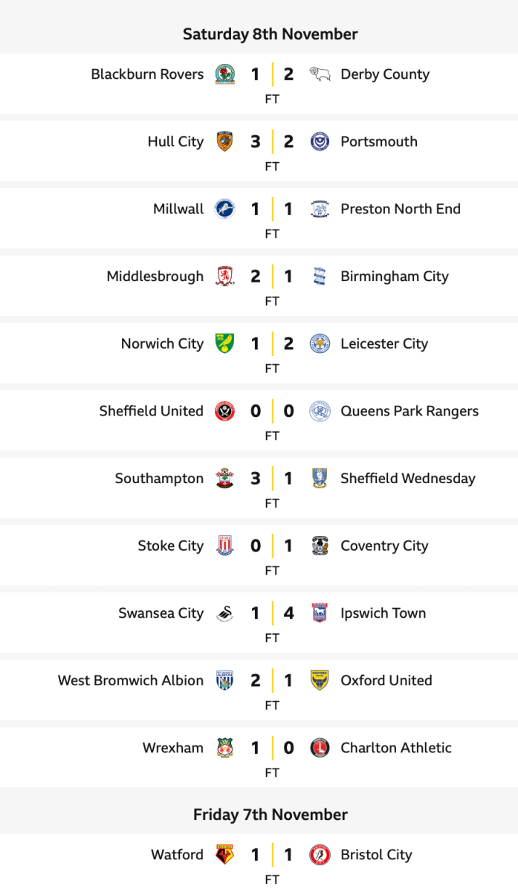Click the Coventry City crest
The height and width of the screenshot is (892, 518).
320,546
